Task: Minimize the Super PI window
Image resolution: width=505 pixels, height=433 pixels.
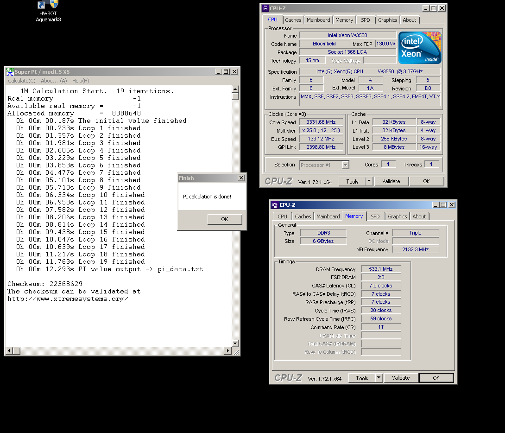Action: pos(218,71)
